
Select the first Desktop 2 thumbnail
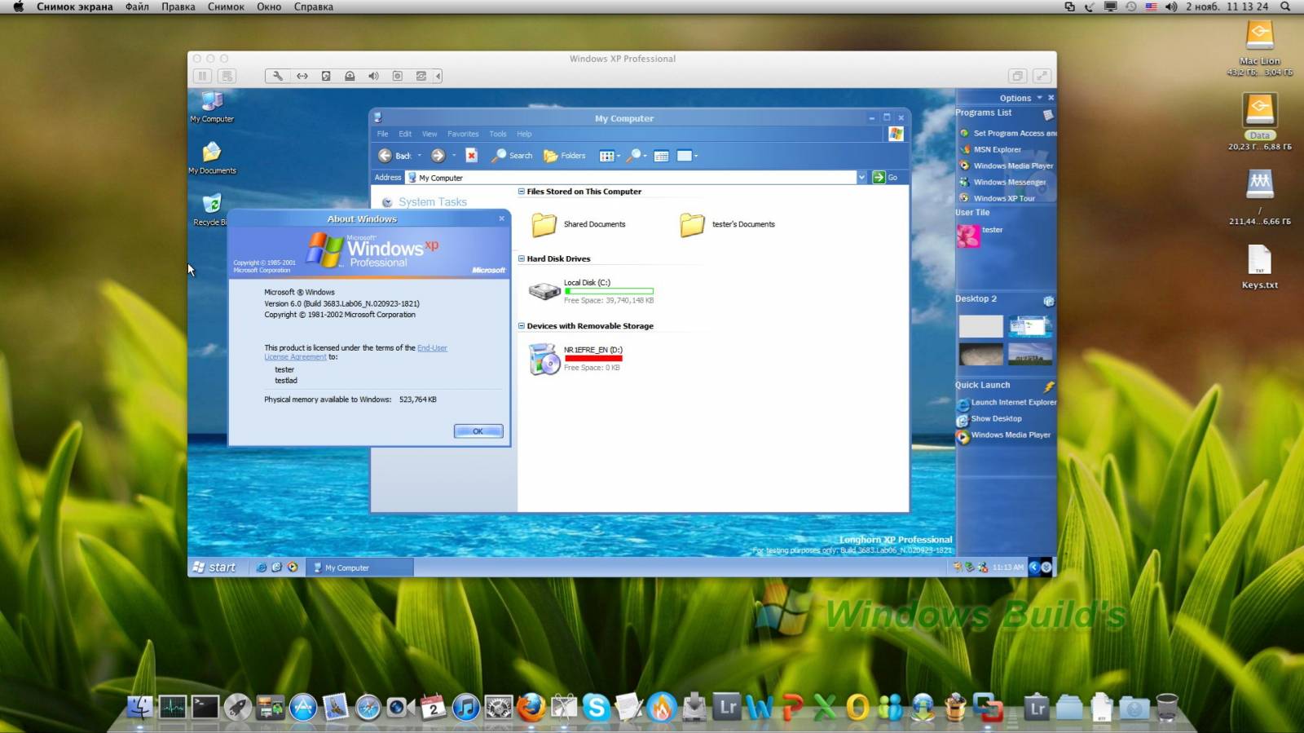(980, 326)
